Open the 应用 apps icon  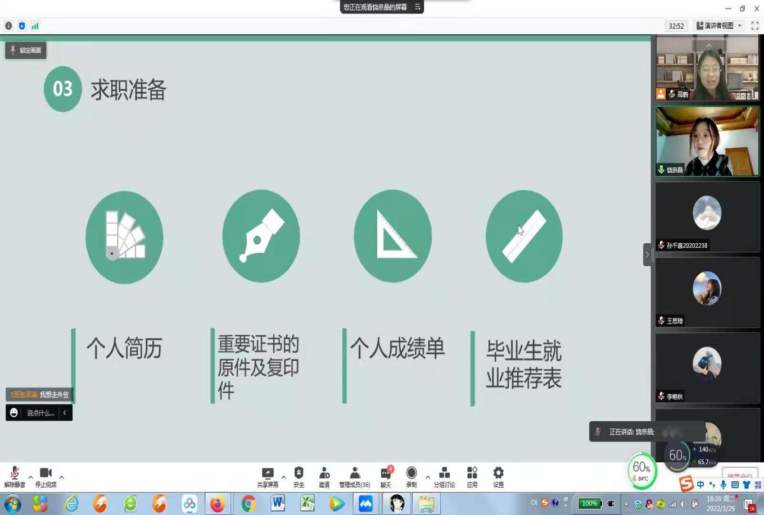[472, 473]
